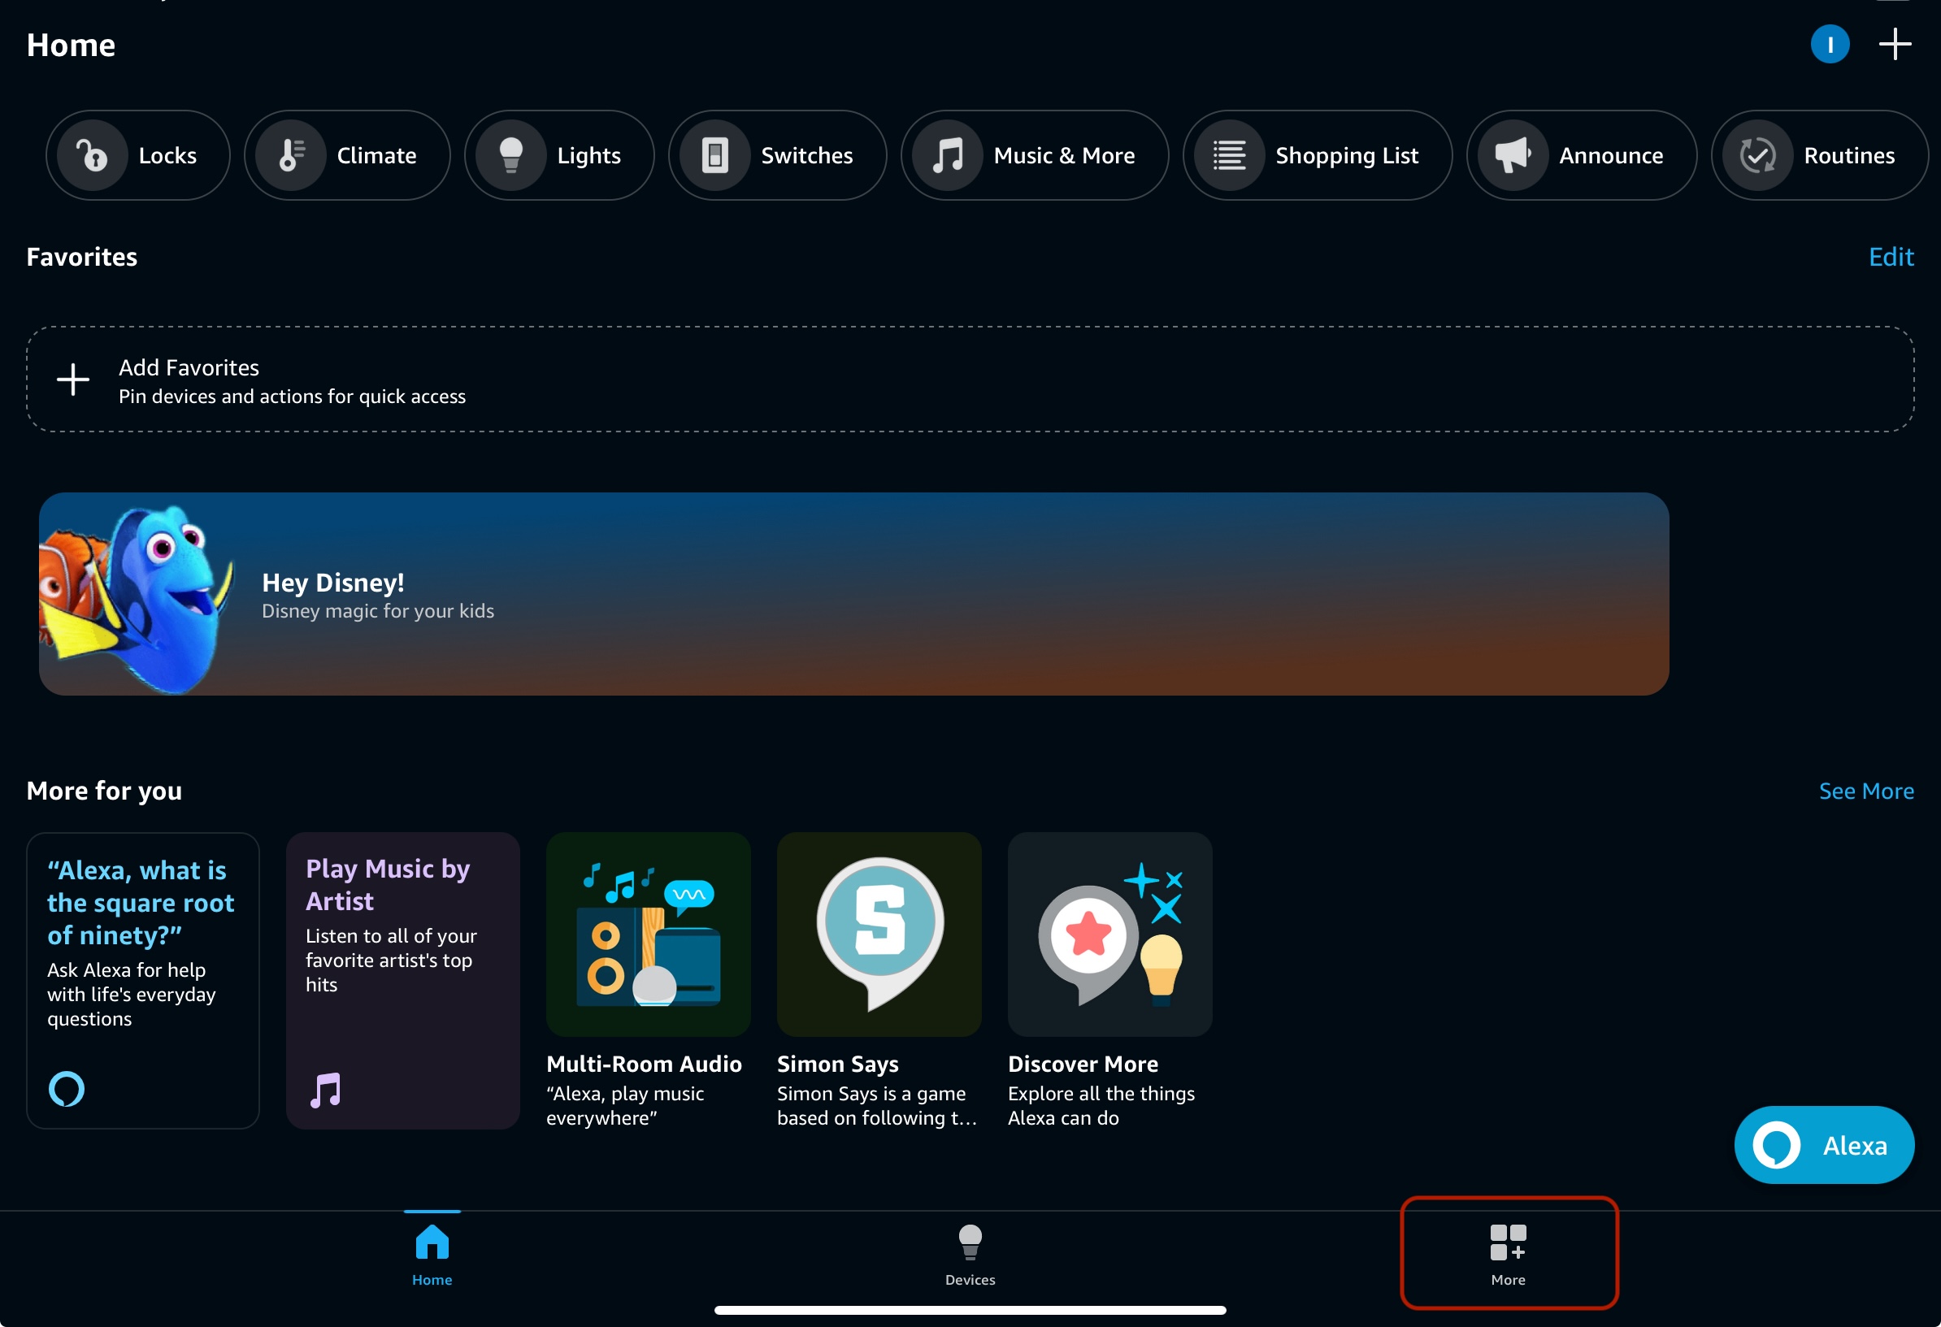Go to the Home tab
Screen dimensions: 1941x1327
tap(432, 1253)
